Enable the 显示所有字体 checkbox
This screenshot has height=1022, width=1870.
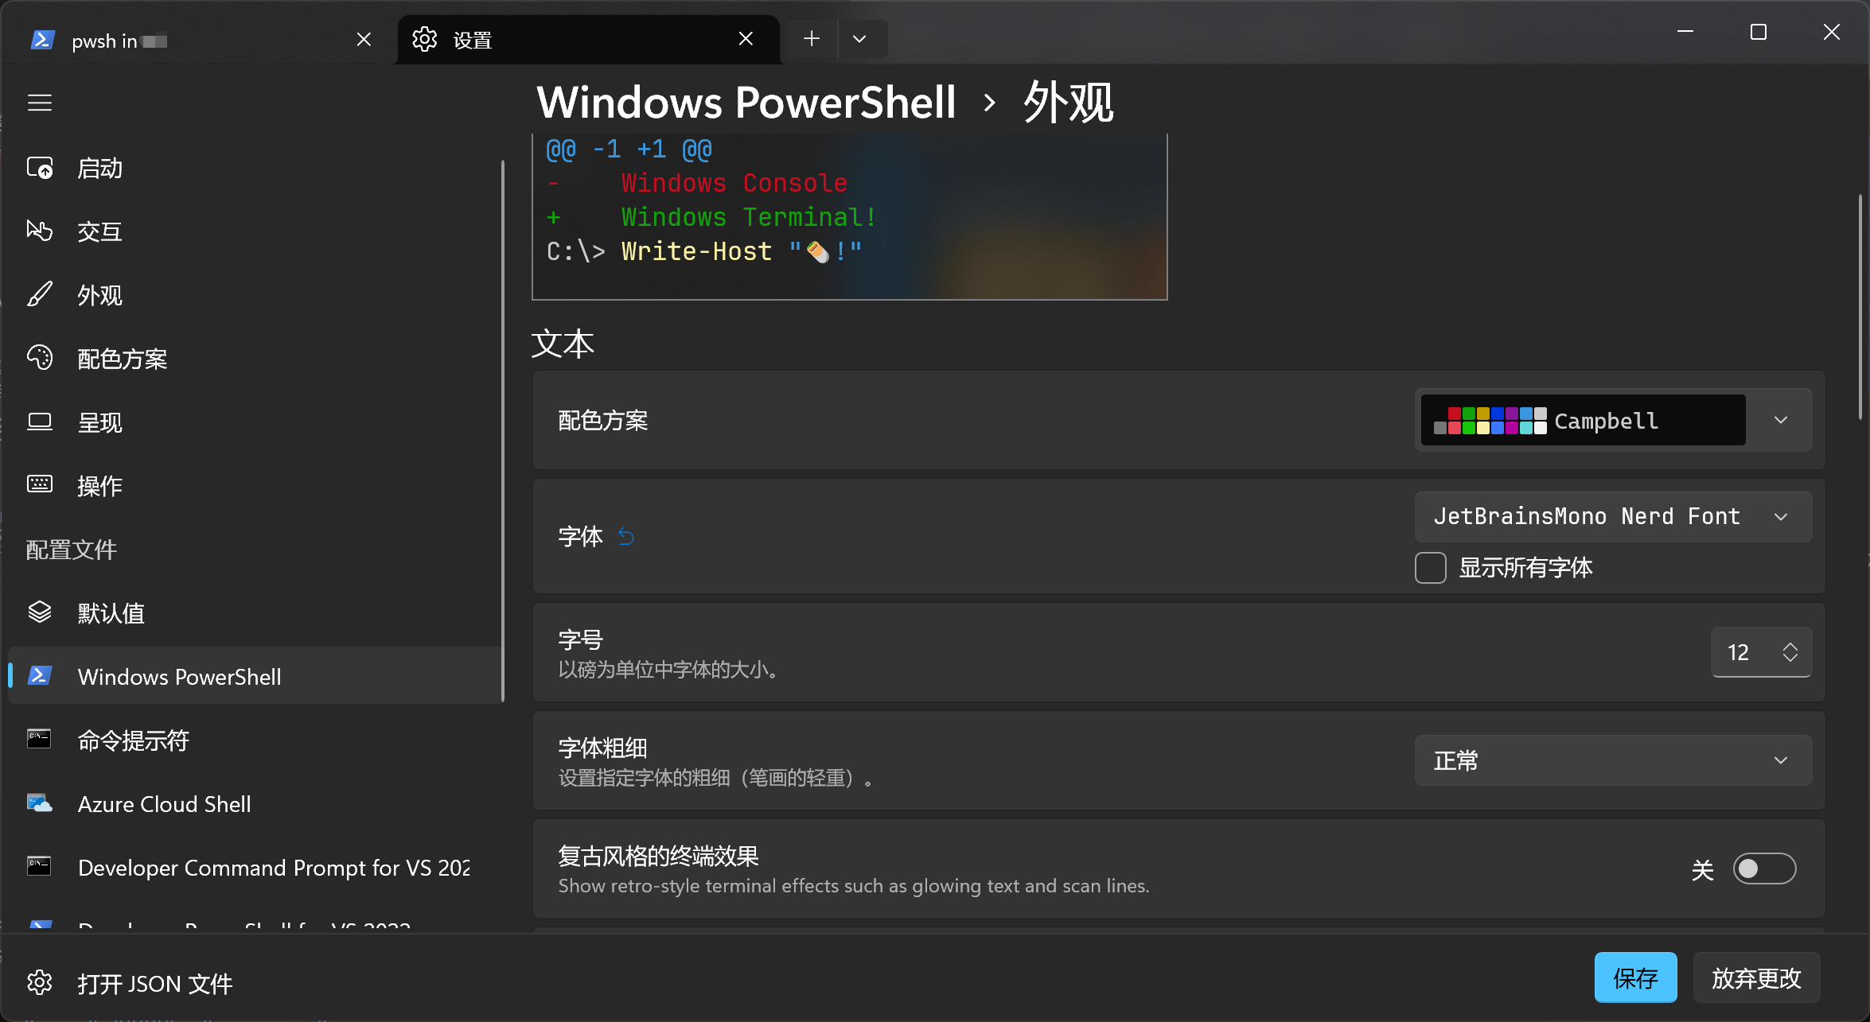pyautogui.click(x=1431, y=568)
